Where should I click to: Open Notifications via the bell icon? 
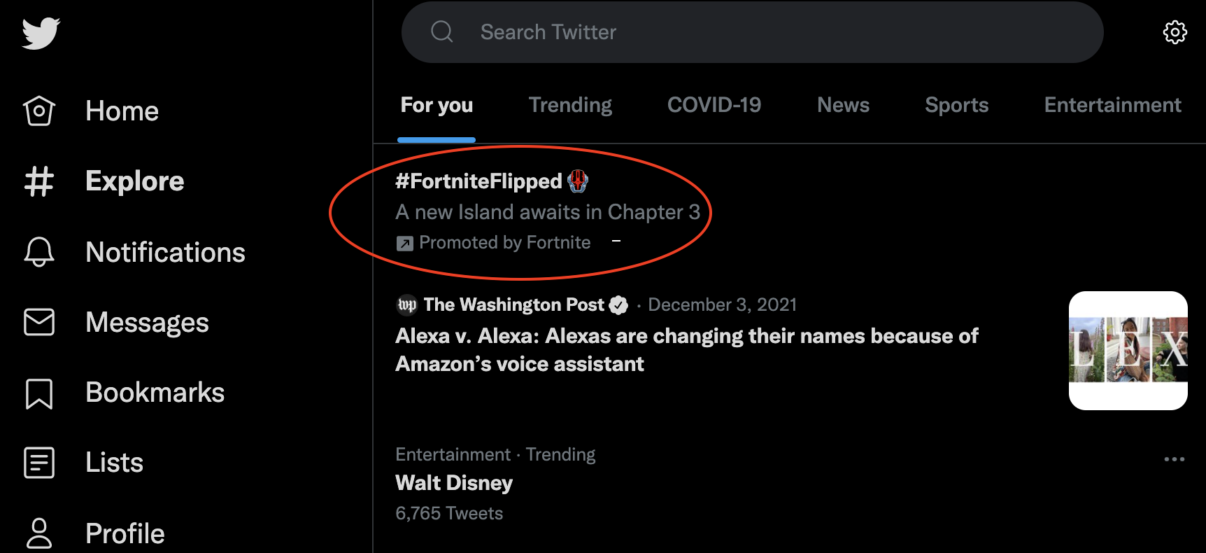(x=40, y=252)
